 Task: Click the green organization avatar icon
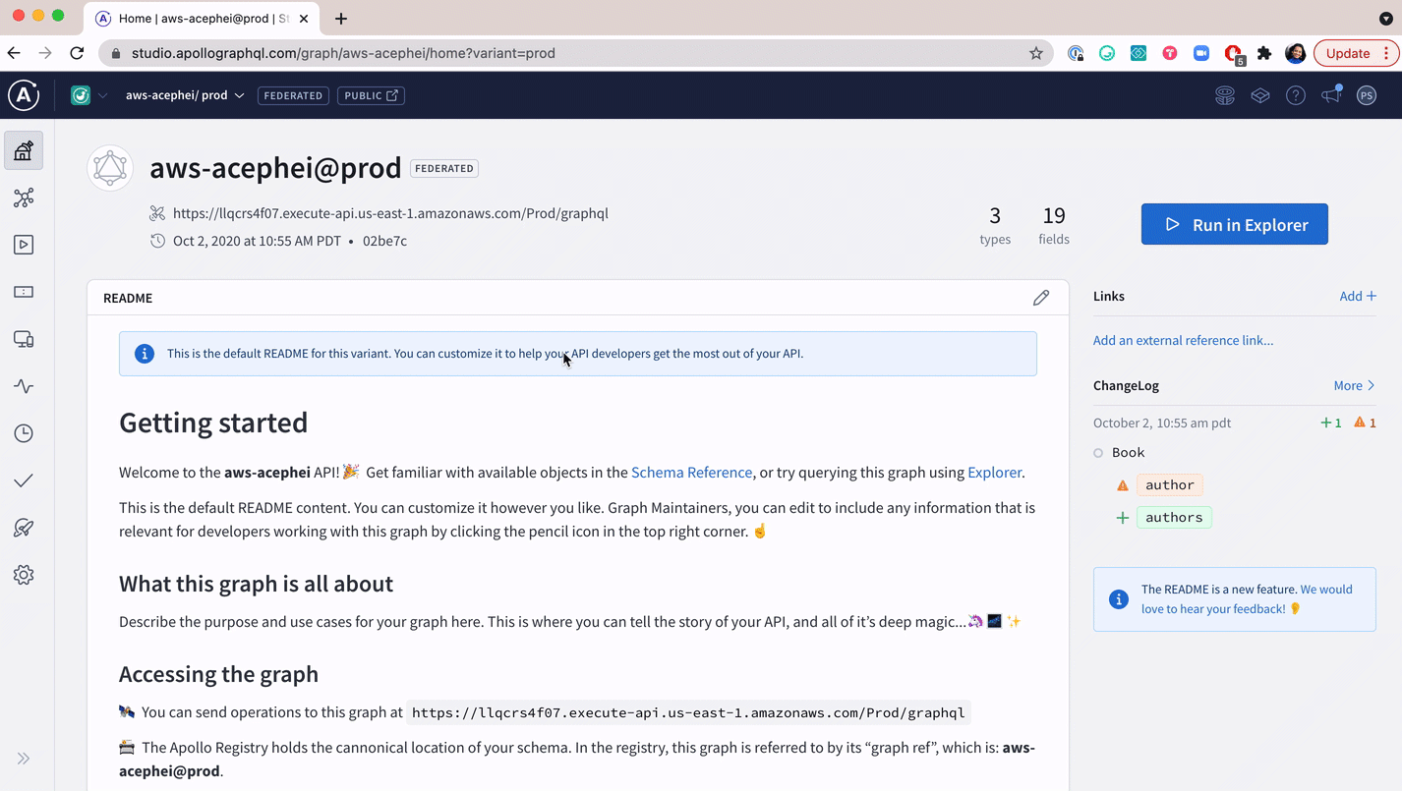click(81, 95)
